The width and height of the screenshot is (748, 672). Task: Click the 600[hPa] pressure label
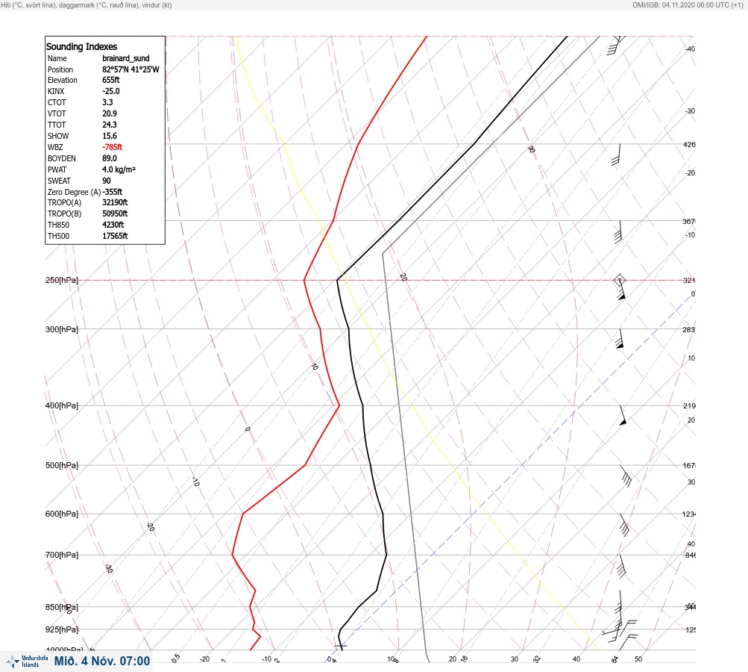62,514
